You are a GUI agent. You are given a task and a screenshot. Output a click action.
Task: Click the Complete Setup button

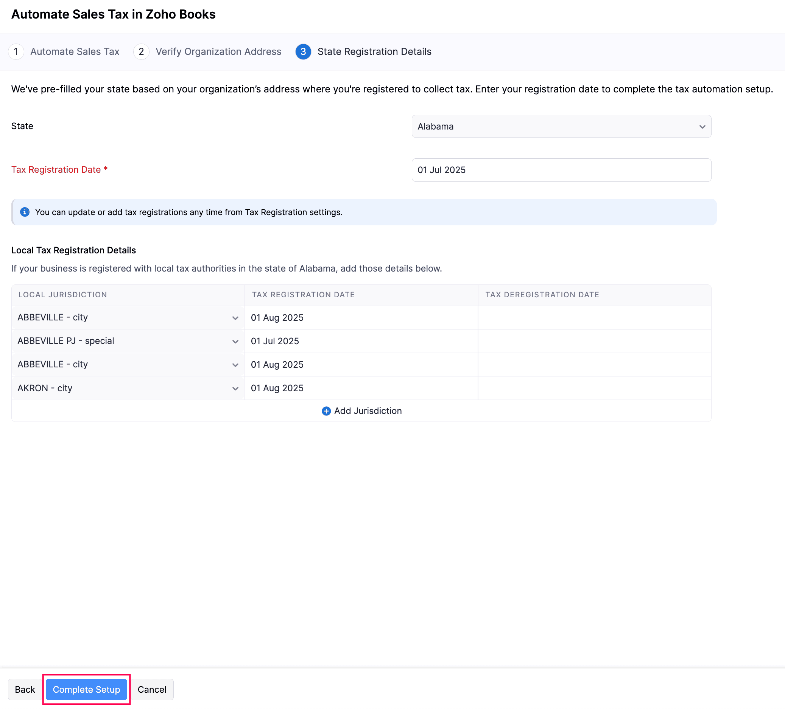coord(86,690)
